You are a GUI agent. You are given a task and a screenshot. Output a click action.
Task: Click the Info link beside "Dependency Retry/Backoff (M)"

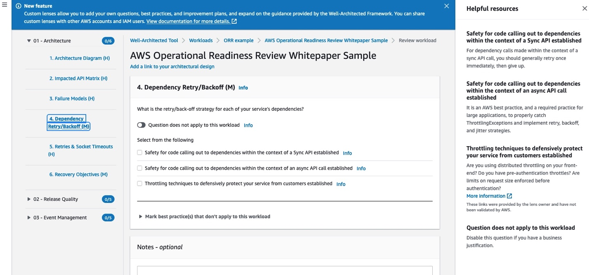(x=243, y=87)
